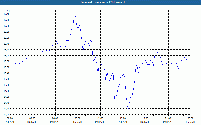The height and width of the screenshot is (125, 201).
Task: Select the 15,40 axis value
Action: tap(7, 73)
